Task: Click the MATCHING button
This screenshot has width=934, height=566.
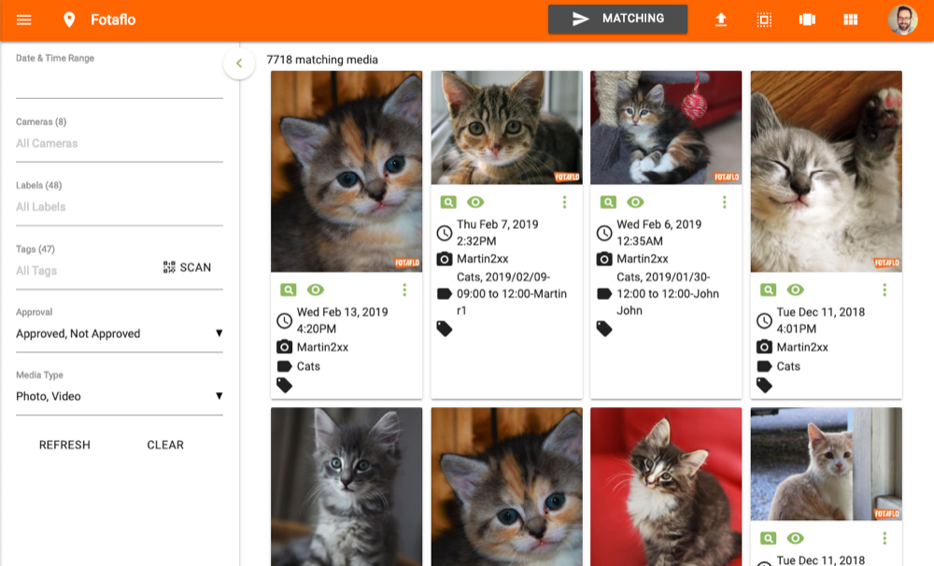Action: pyautogui.click(x=617, y=19)
